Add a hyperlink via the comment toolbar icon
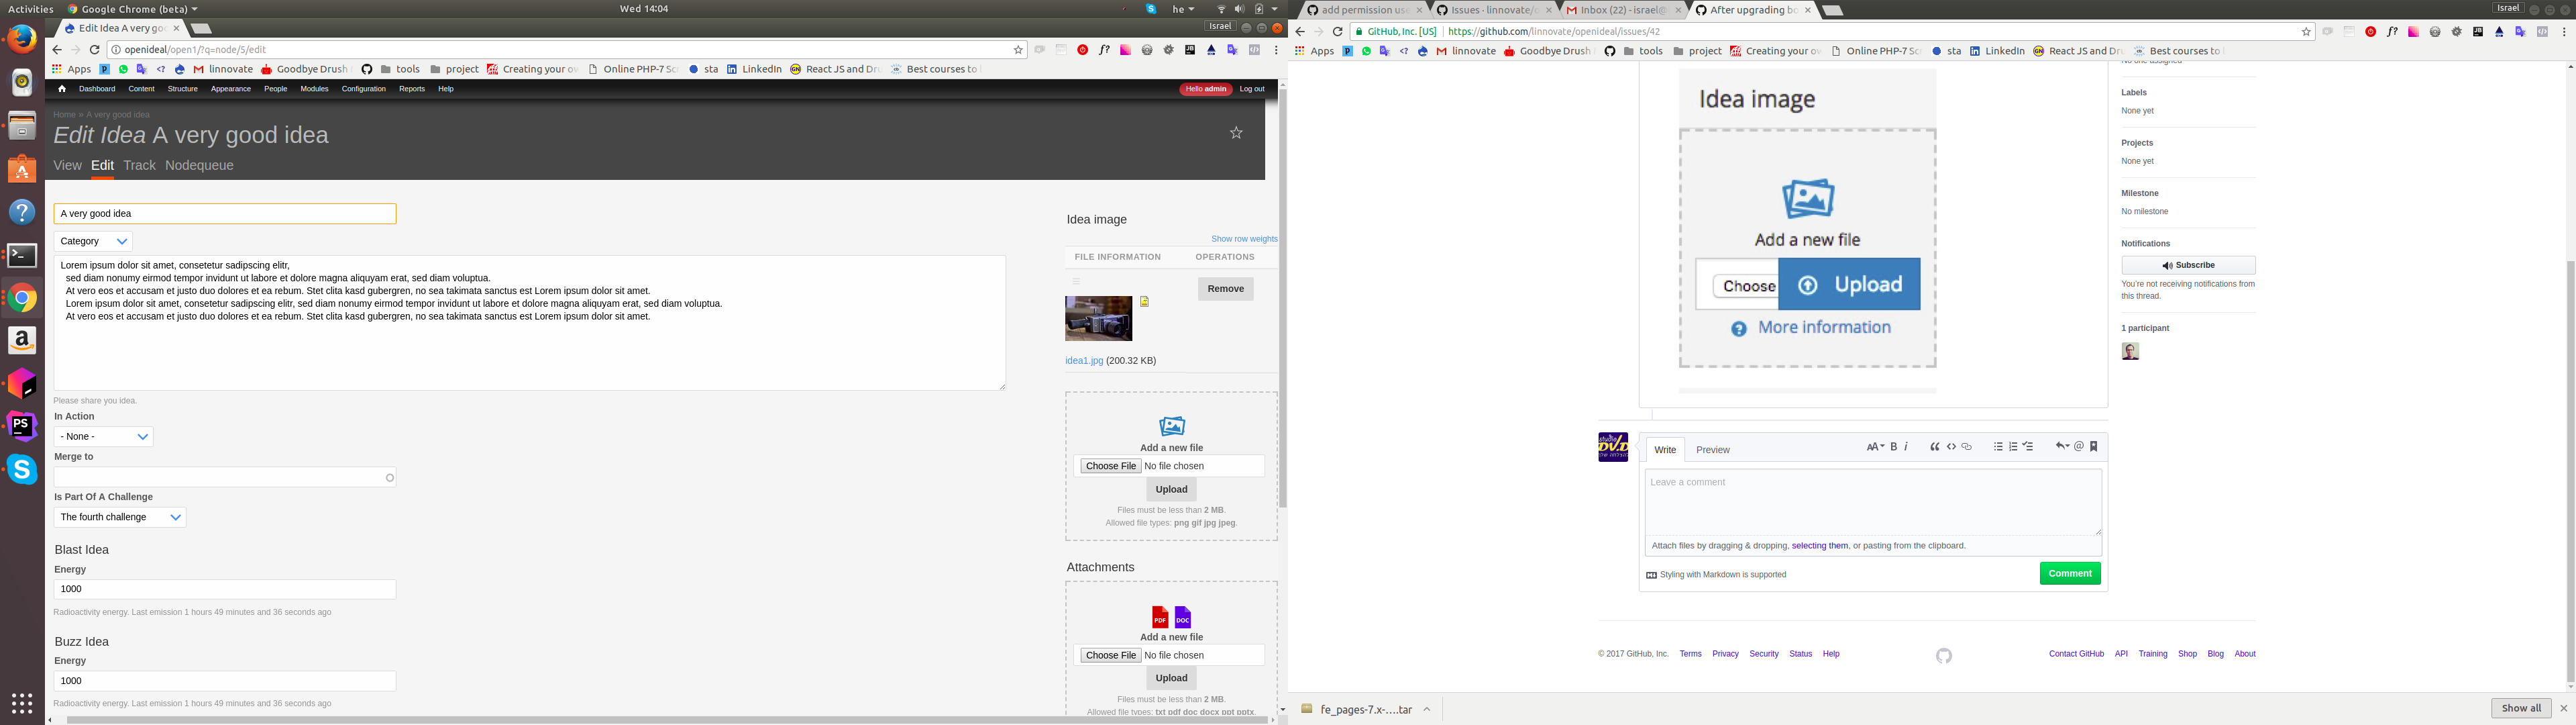The height and width of the screenshot is (725, 2576). tap(1967, 446)
